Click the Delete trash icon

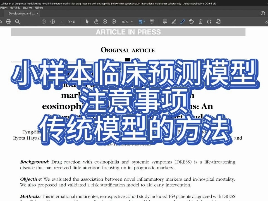[x=200, y=21]
